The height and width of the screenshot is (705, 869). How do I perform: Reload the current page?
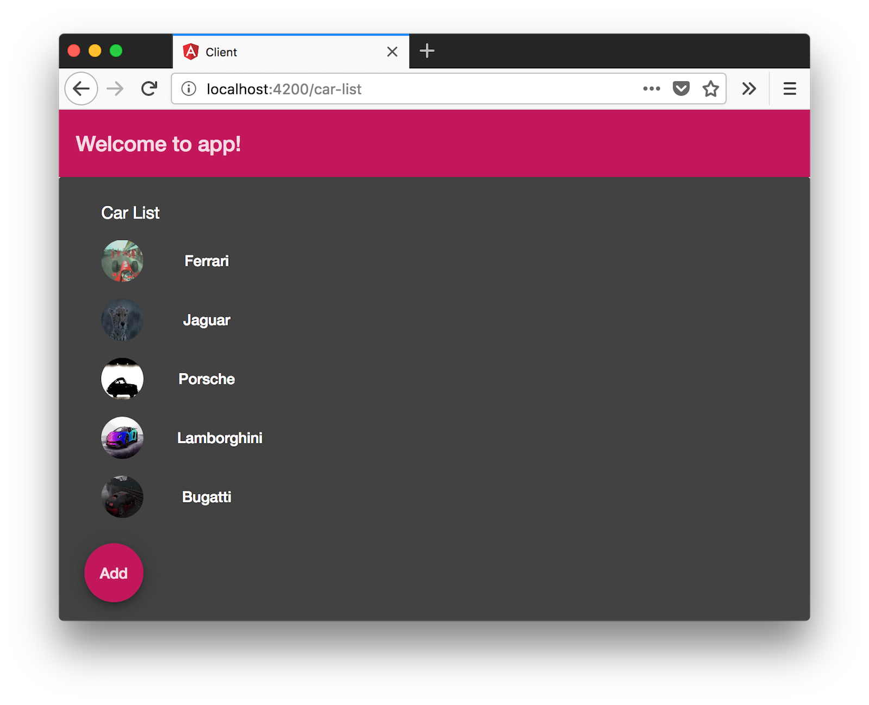click(x=149, y=88)
